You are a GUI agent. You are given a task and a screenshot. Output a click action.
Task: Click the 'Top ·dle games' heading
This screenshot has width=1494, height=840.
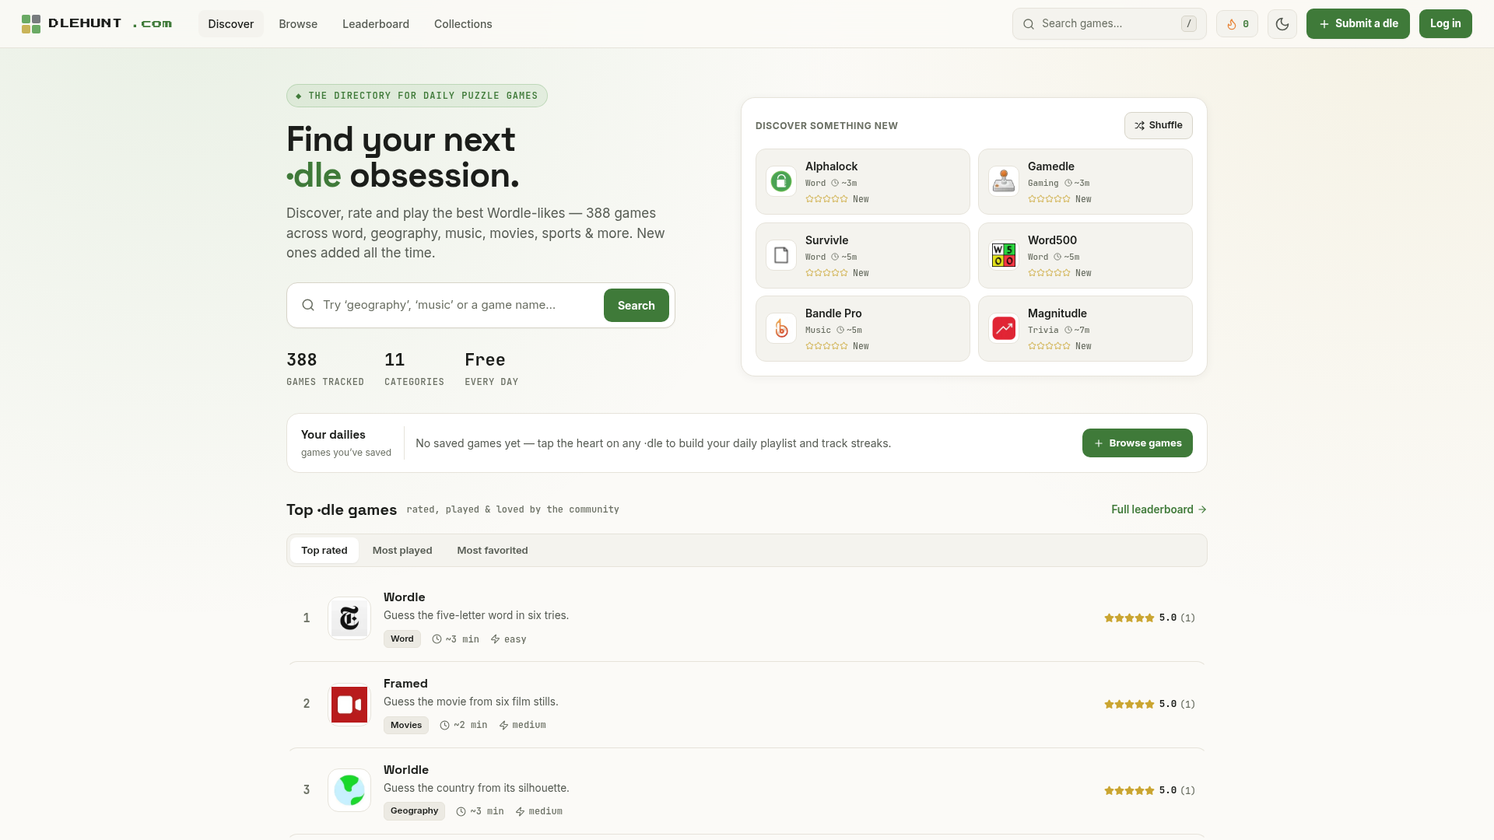(x=342, y=509)
